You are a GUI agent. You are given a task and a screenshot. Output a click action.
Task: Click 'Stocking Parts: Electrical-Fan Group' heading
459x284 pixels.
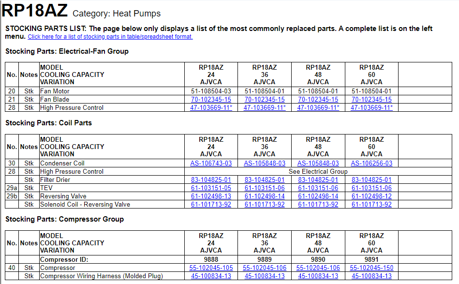67,51
